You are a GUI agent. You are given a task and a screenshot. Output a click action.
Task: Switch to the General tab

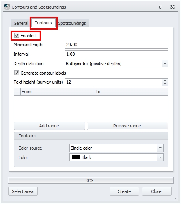(x=21, y=23)
